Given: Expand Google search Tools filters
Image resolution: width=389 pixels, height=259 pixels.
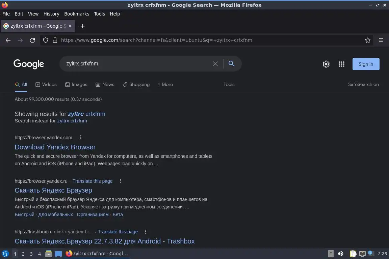Looking at the screenshot, I should [x=229, y=85].
